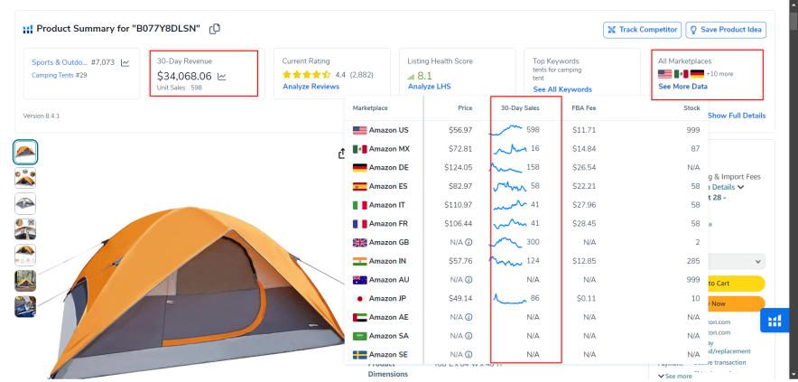Click the +10 more marketplaces text
The width and height of the screenshot is (798, 382).
tap(719, 74)
